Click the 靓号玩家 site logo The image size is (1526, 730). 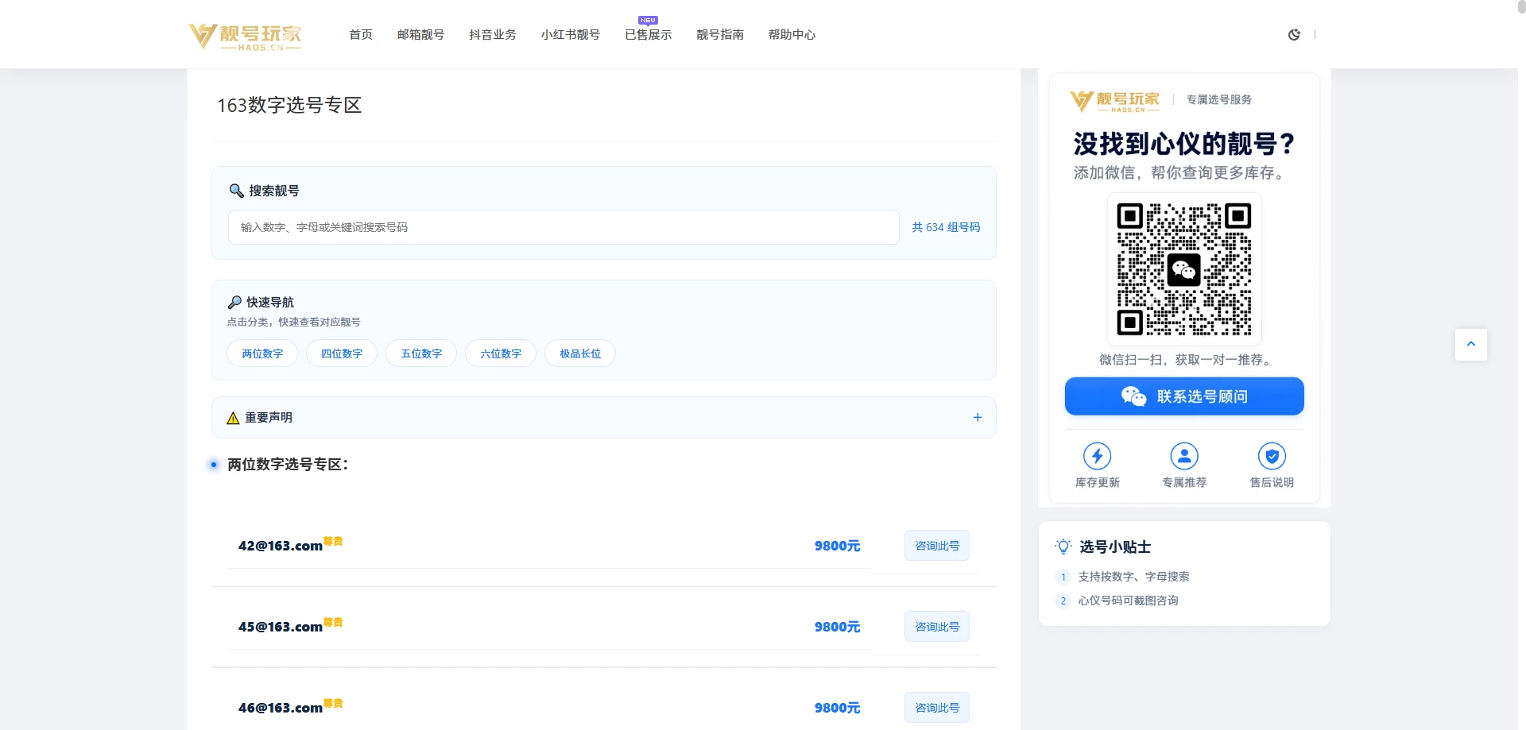[x=246, y=36]
